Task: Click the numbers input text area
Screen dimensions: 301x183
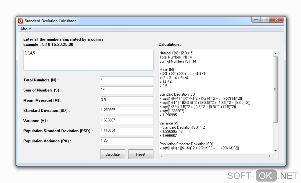Action: pyautogui.click(x=88, y=60)
